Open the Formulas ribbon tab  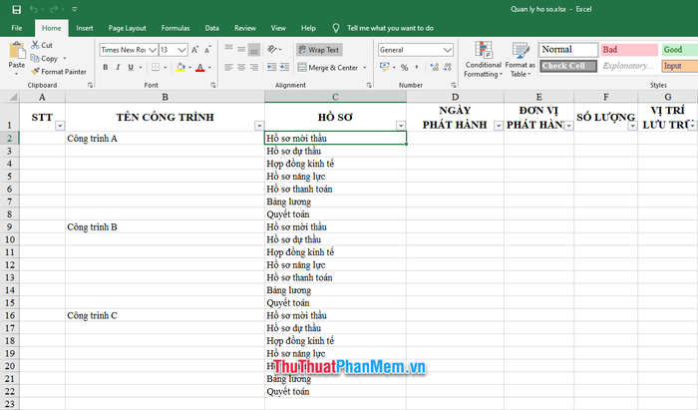tap(175, 28)
